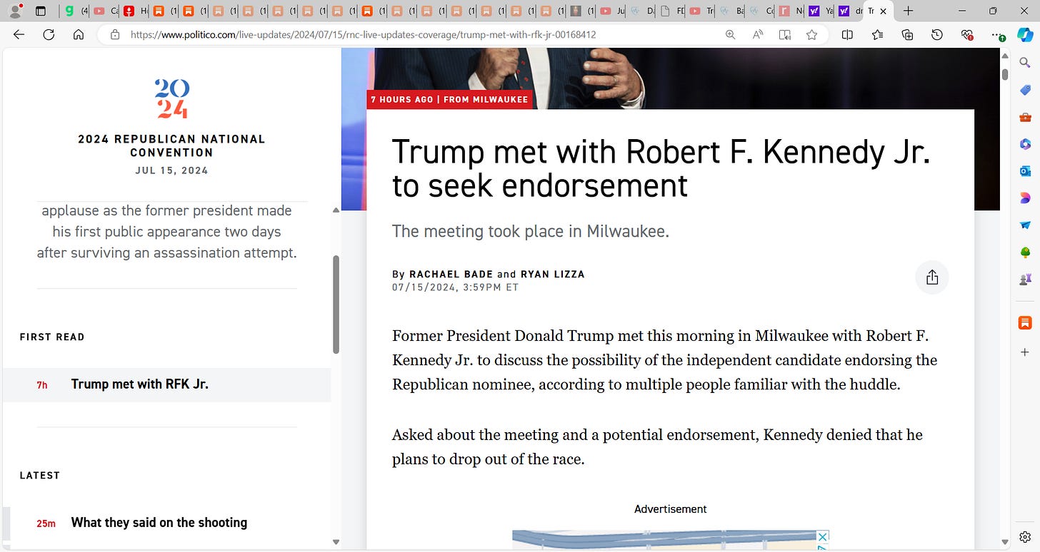Open 'Trump met with RFK Jr.' update
Viewport: 1040px width, 552px height.
[x=167, y=384]
